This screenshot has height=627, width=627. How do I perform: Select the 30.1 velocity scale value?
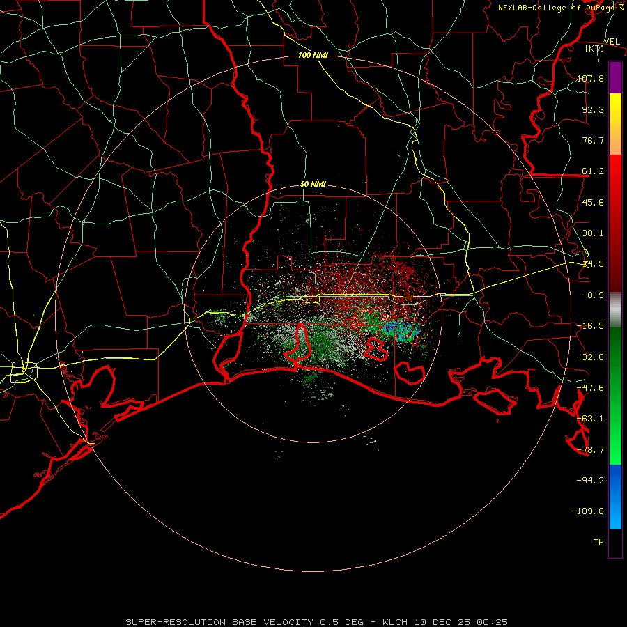[x=593, y=233]
